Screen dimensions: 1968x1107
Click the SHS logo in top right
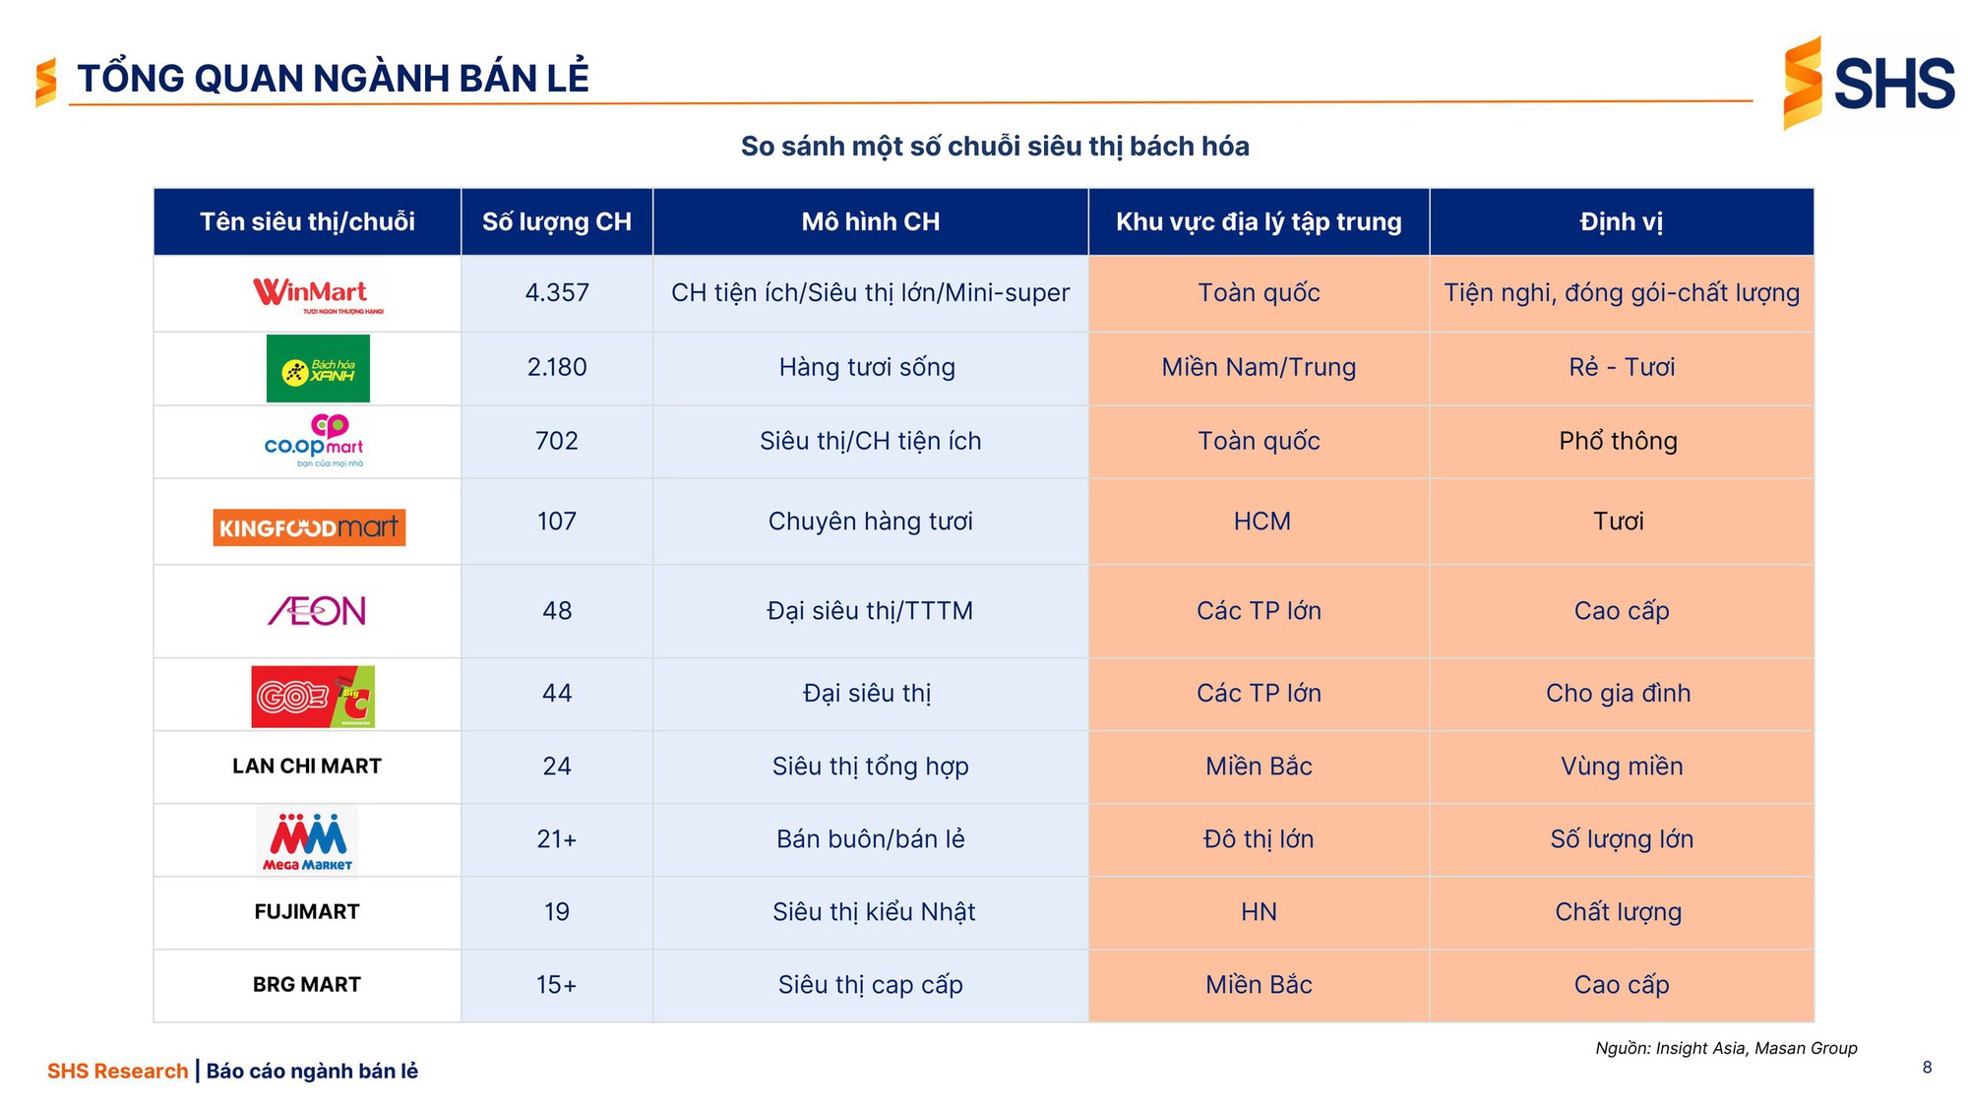(x=1868, y=83)
